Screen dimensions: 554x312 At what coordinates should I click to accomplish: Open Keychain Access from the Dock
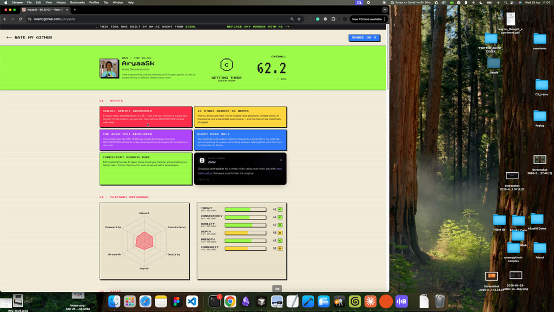(339, 301)
